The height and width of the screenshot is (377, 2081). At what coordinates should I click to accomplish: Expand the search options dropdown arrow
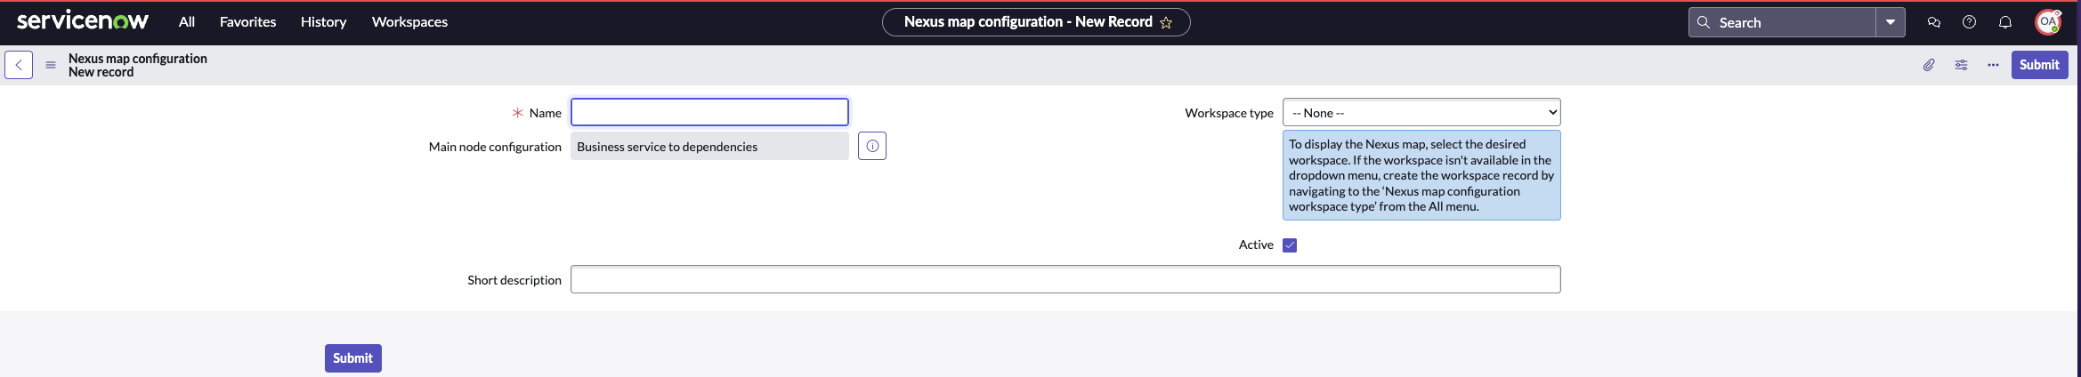click(1891, 22)
